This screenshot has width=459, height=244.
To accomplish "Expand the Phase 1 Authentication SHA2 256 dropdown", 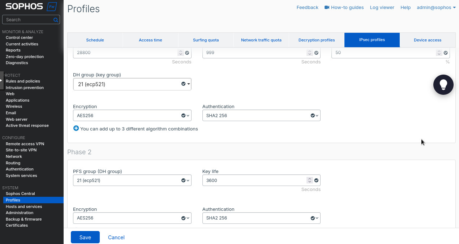I will (x=261, y=116).
